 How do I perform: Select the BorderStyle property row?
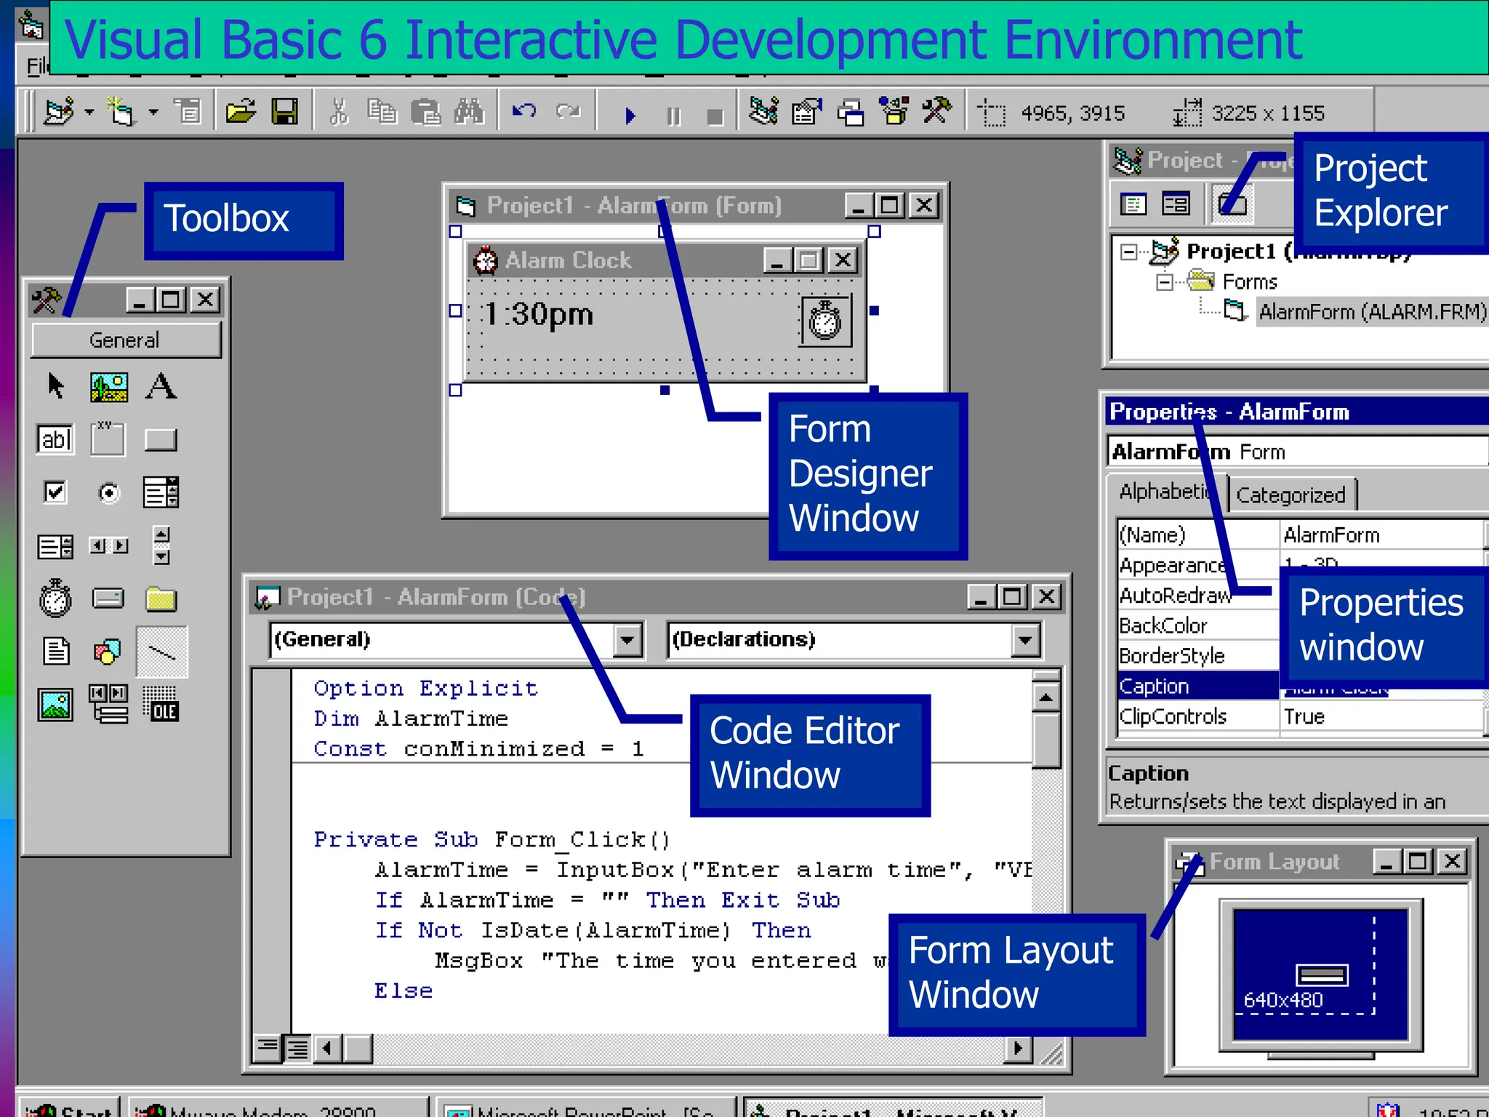pos(1198,656)
